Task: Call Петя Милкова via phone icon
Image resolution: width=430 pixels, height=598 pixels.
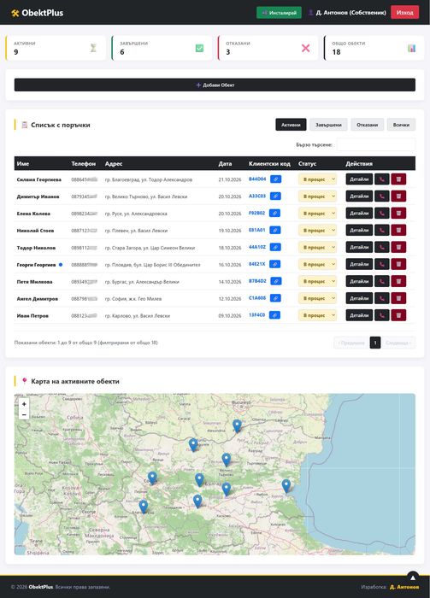Action: coord(382,281)
